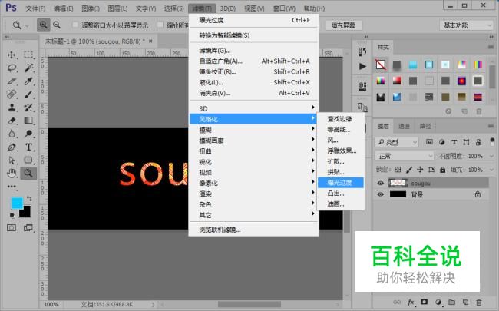The height and width of the screenshot is (311, 499).
Task: Enable 调整窗口大小以满屏显示 checkbox
Action: point(75,25)
